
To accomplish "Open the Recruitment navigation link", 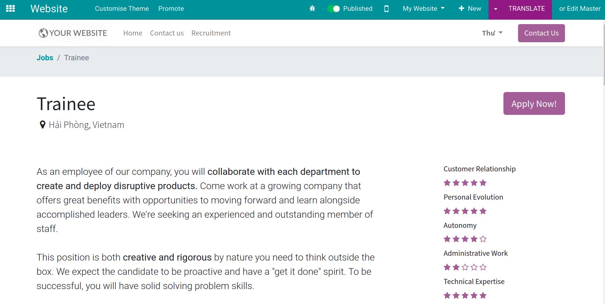I will [211, 33].
